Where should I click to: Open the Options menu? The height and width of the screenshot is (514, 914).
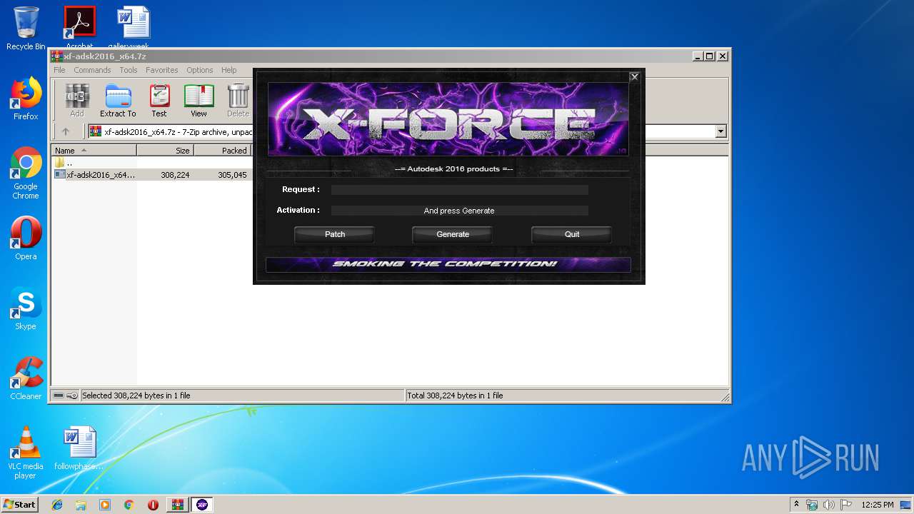point(200,70)
